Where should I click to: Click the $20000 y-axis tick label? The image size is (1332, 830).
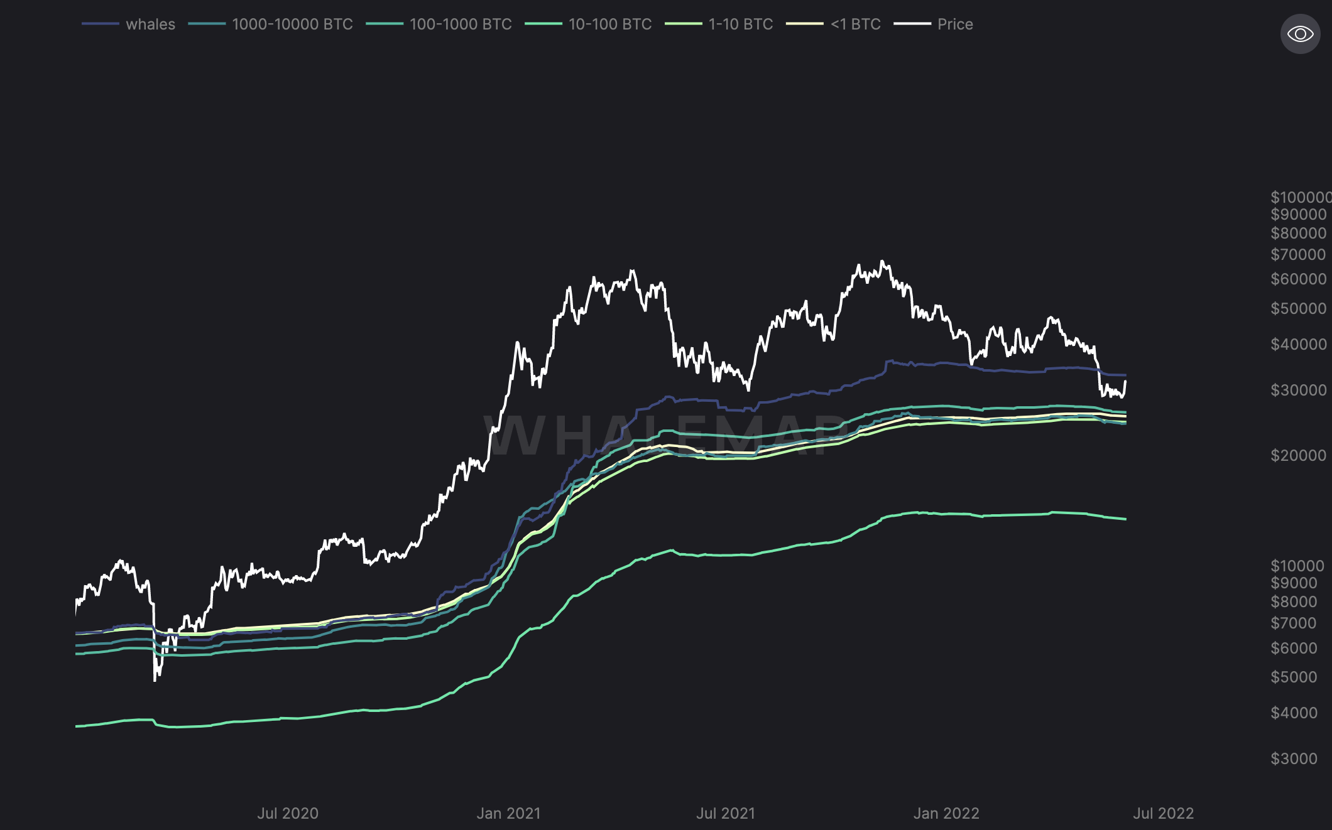click(x=1298, y=455)
